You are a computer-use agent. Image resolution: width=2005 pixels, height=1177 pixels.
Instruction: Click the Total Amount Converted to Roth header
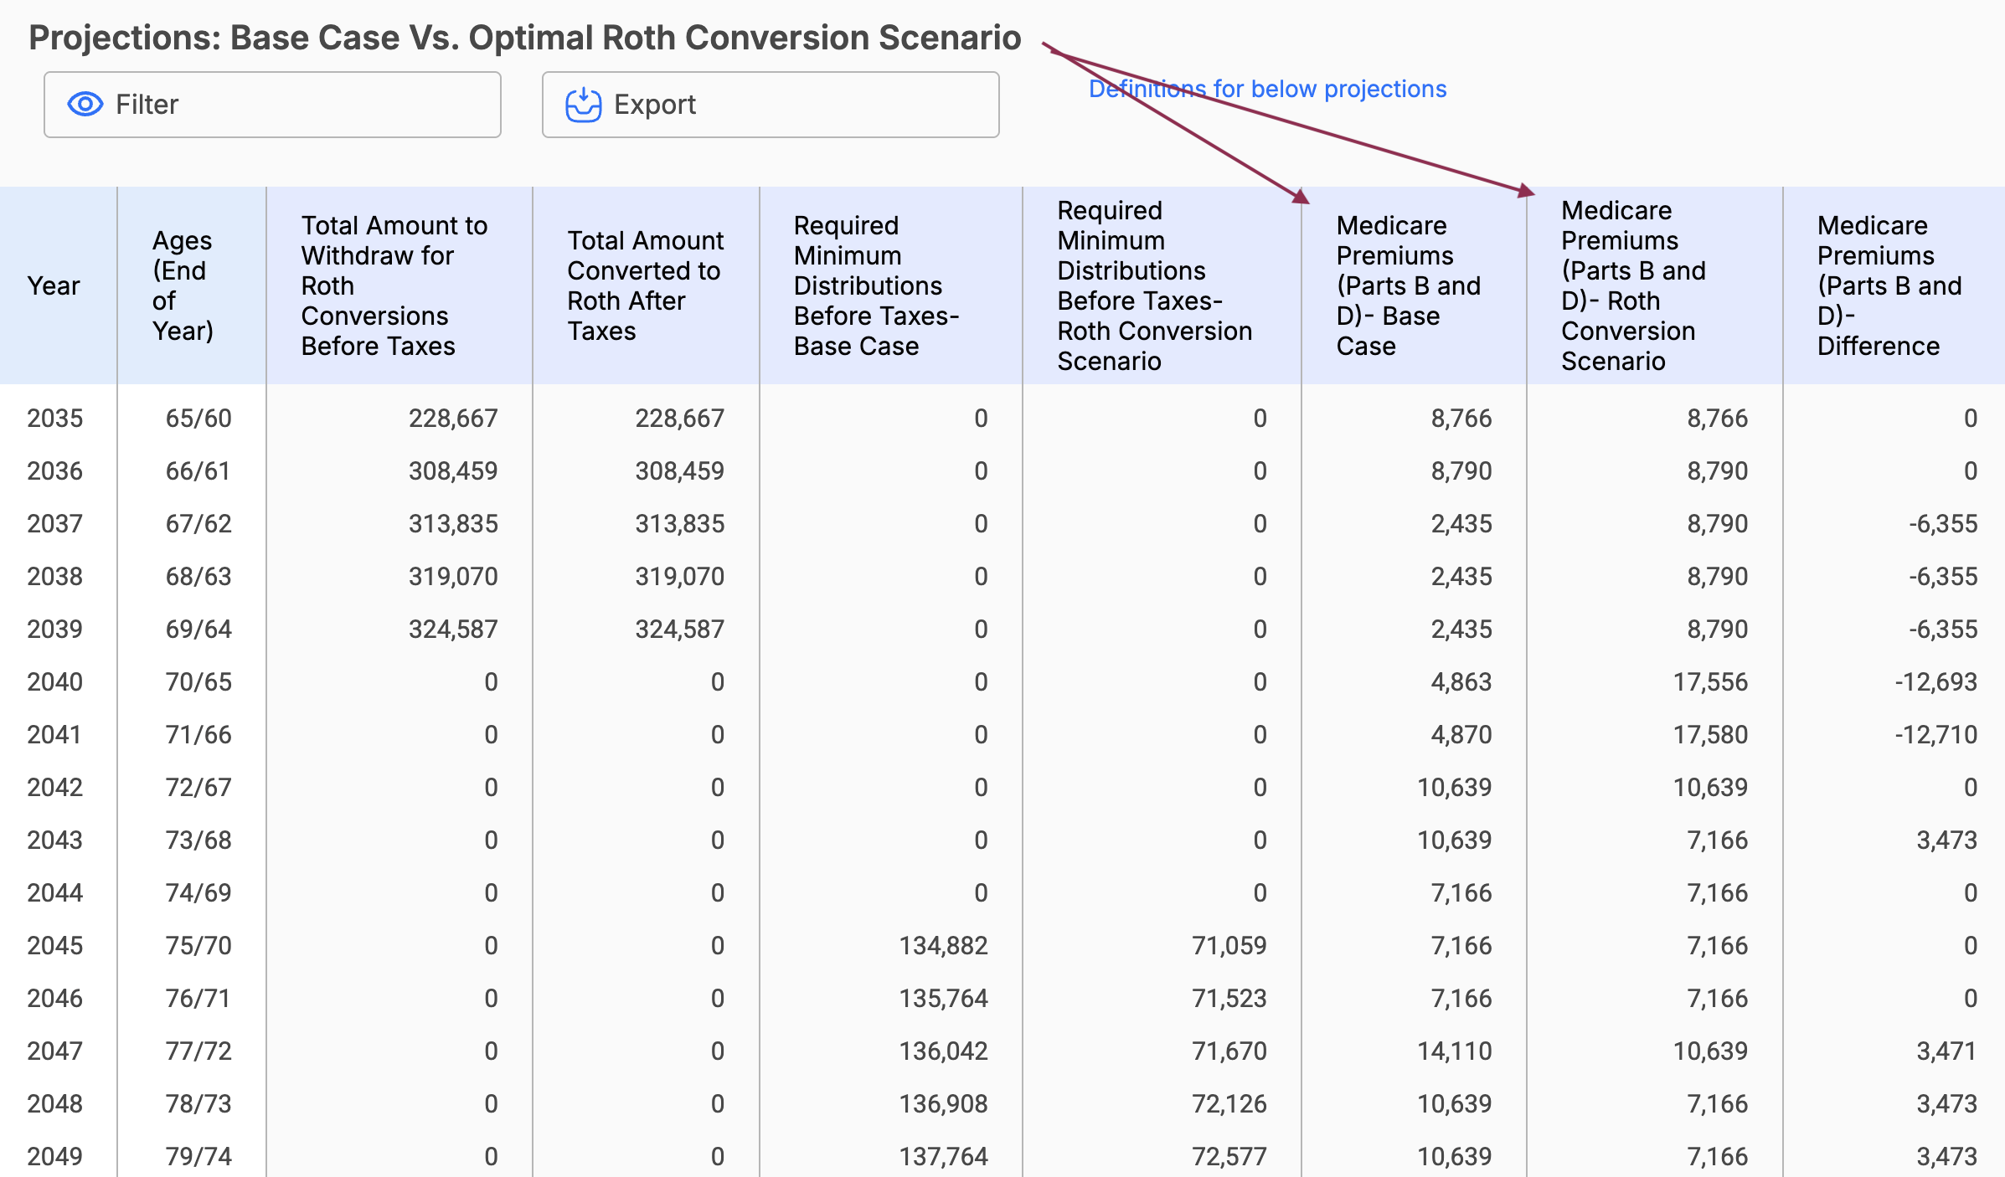coord(645,285)
